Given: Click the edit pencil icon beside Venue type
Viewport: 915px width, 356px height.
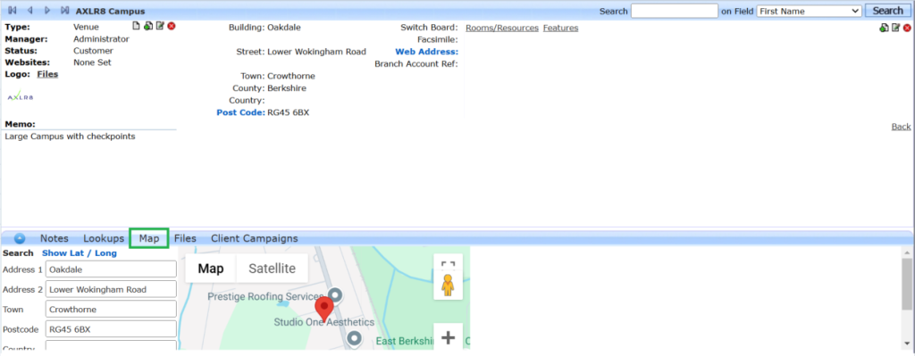Looking at the screenshot, I should 160,26.
